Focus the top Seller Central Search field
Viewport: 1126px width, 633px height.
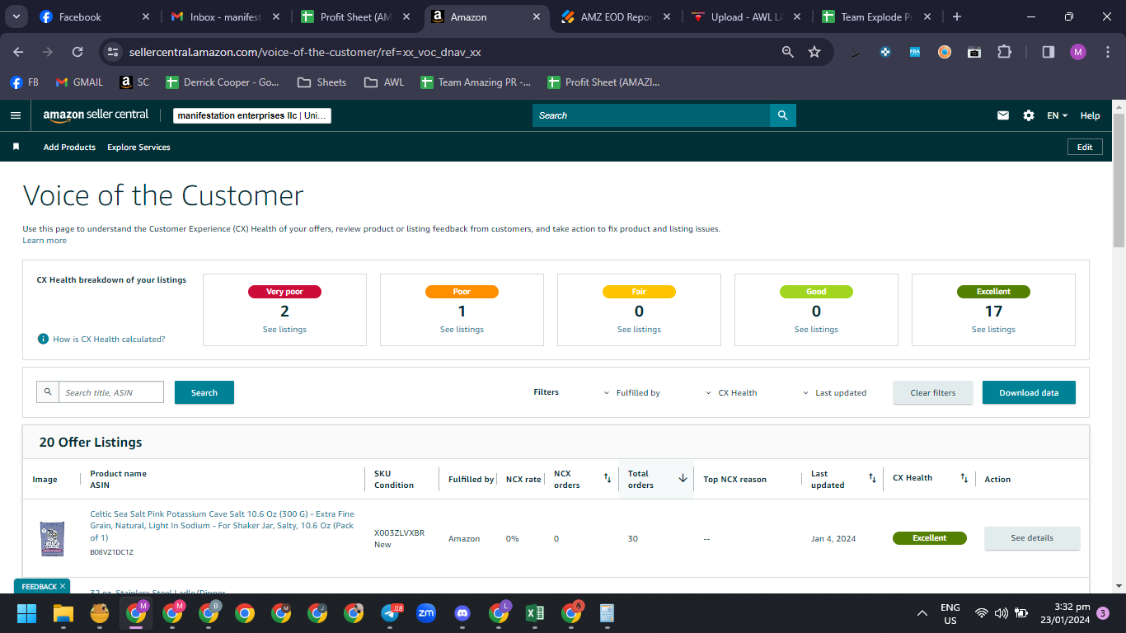651,115
